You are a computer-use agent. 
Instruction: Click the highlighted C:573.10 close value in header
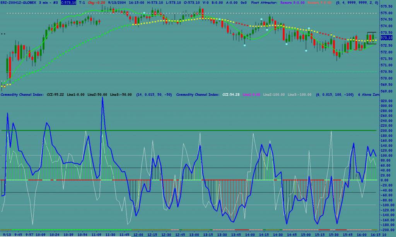[68, 3]
